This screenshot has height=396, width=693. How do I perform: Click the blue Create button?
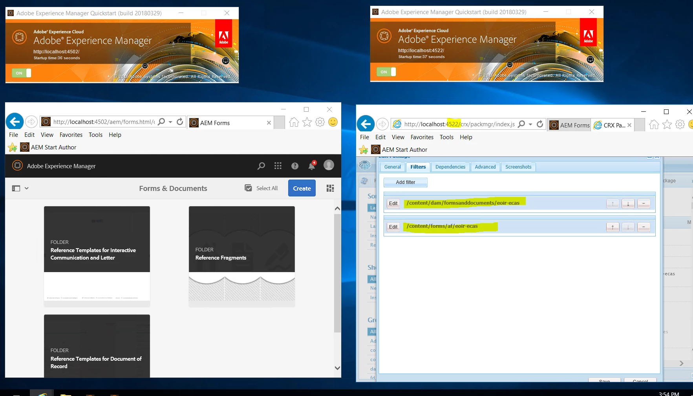click(302, 188)
